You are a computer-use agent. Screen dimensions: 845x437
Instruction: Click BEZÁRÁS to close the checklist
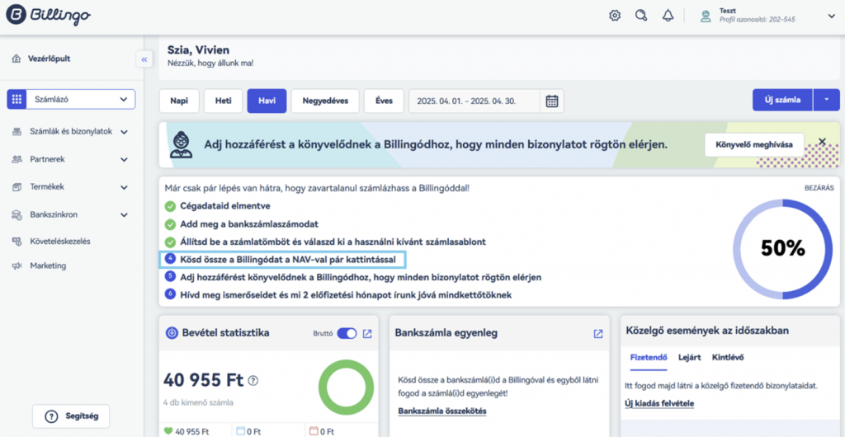click(x=819, y=188)
